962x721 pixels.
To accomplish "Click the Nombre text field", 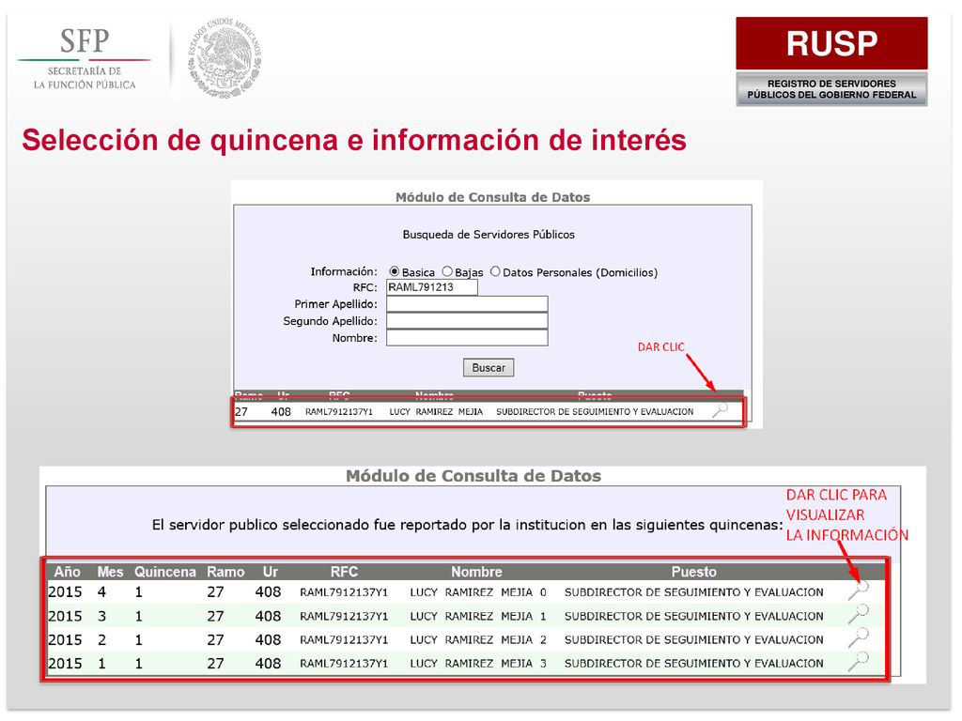I will coord(467,338).
